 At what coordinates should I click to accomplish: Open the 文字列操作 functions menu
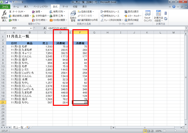[x=40, y=16]
